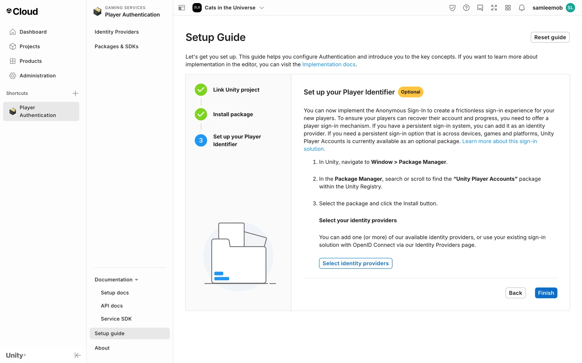Open the Implementation docs link

click(x=329, y=64)
